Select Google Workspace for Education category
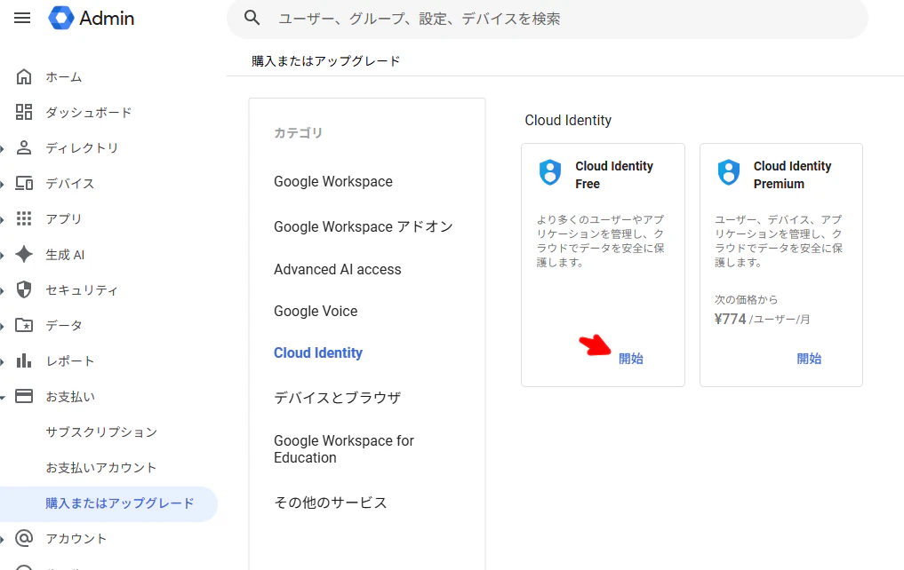Image resolution: width=904 pixels, height=570 pixels. (x=344, y=449)
